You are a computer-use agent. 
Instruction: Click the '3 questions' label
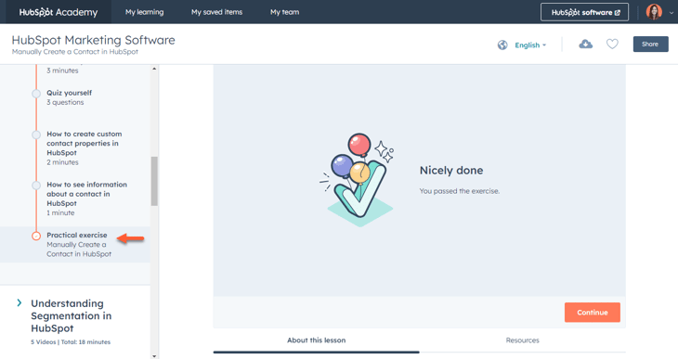pyautogui.click(x=65, y=102)
